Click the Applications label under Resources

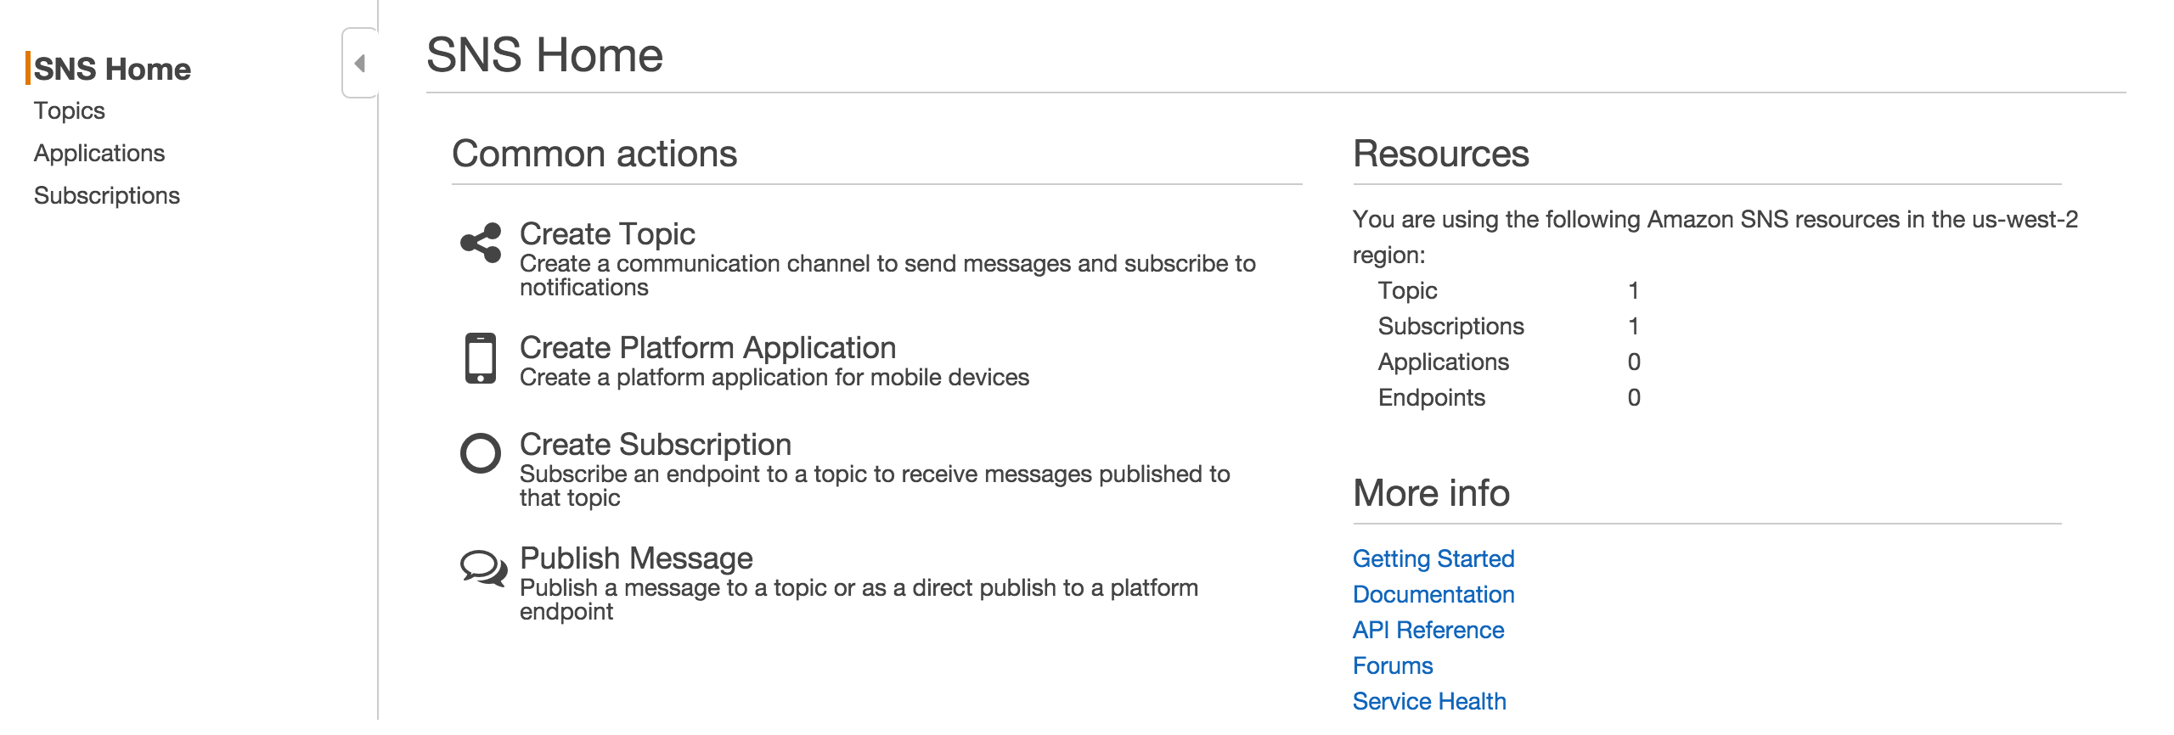tap(1443, 362)
